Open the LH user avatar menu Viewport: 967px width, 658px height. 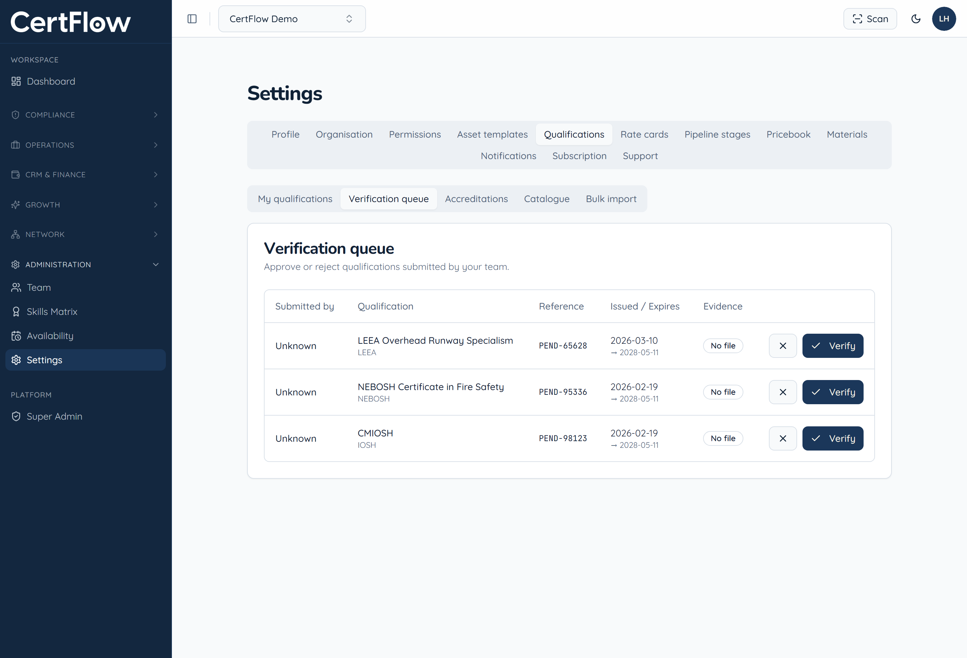point(944,19)
